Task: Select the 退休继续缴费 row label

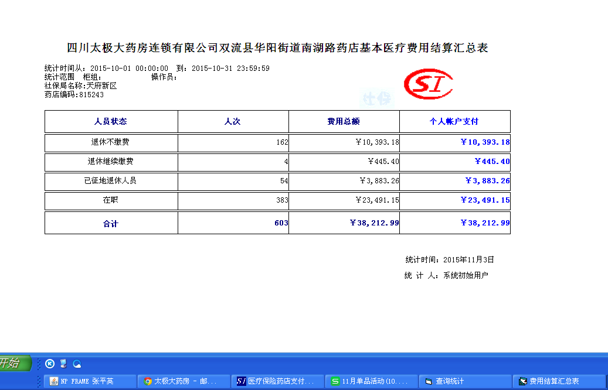Action: pyautogui.click(x=110, y=162)
